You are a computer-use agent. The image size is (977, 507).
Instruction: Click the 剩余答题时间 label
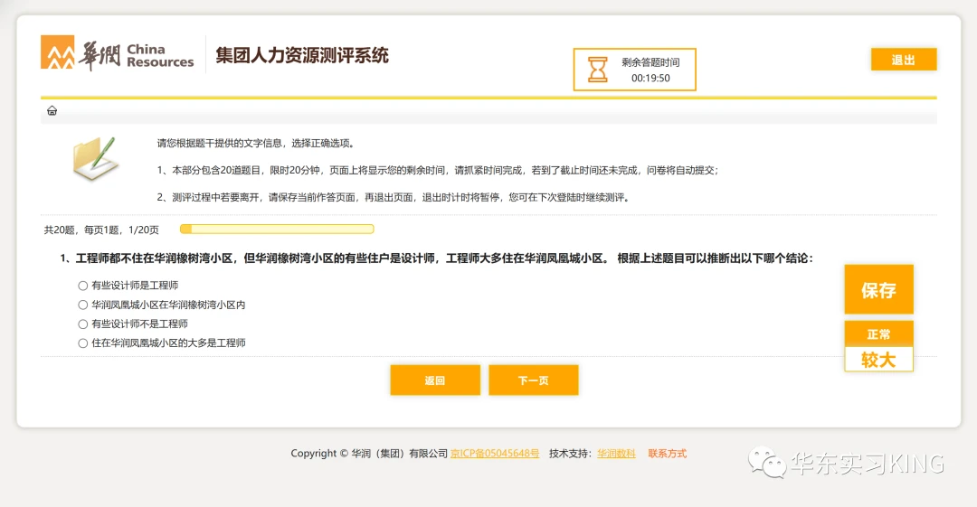click(x=650, y=62)
